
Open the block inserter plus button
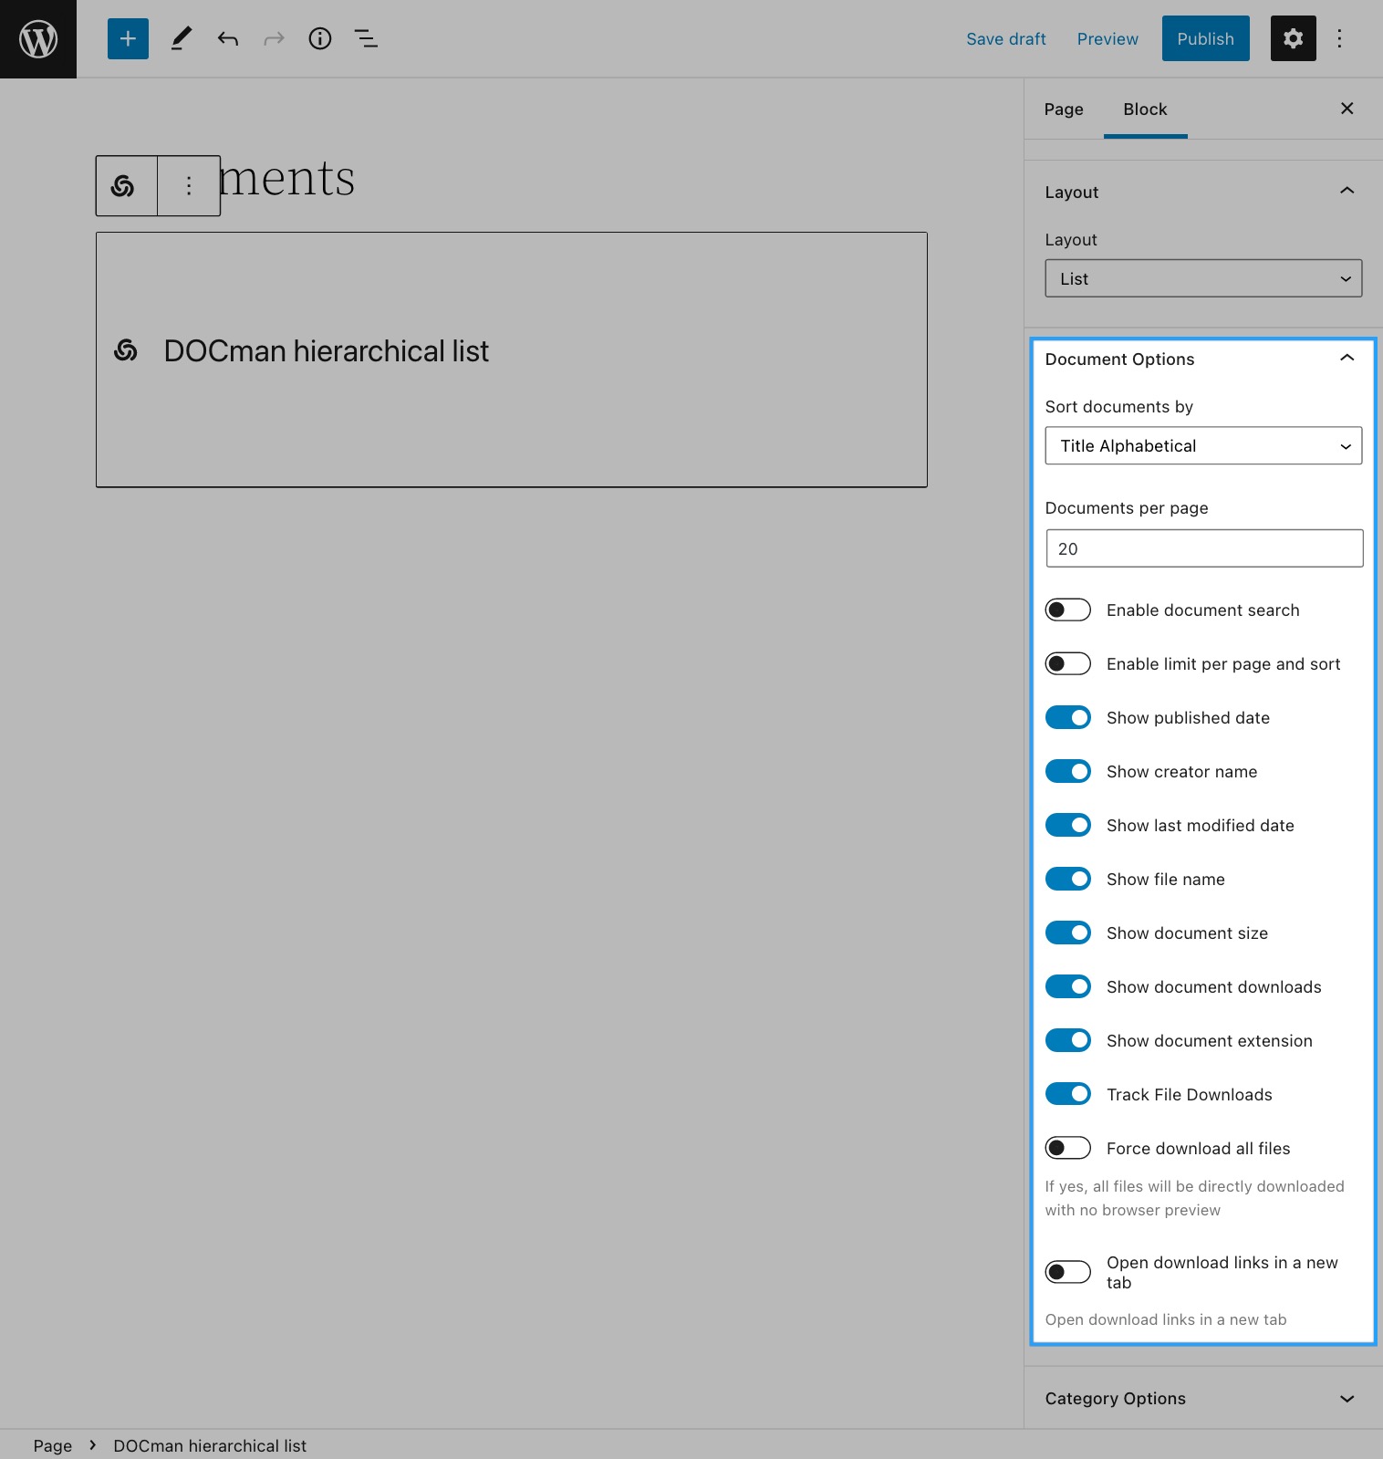(x=128, y=38)
